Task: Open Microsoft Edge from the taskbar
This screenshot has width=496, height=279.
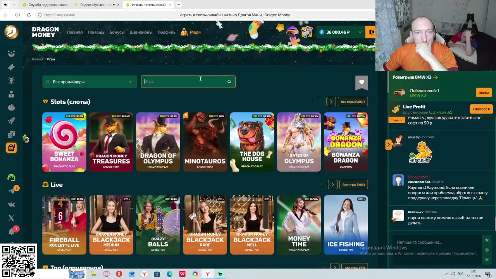Action: (170, 274)
